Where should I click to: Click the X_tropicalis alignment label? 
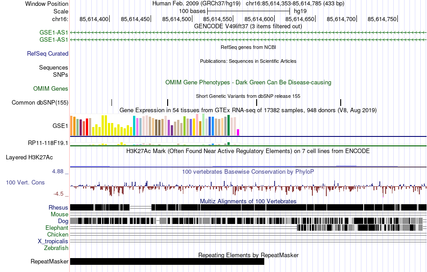pos(53,241)
